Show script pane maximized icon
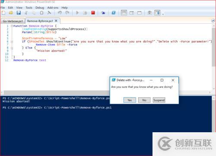Screen dimensions: 216x156 (x=140, y=13)
